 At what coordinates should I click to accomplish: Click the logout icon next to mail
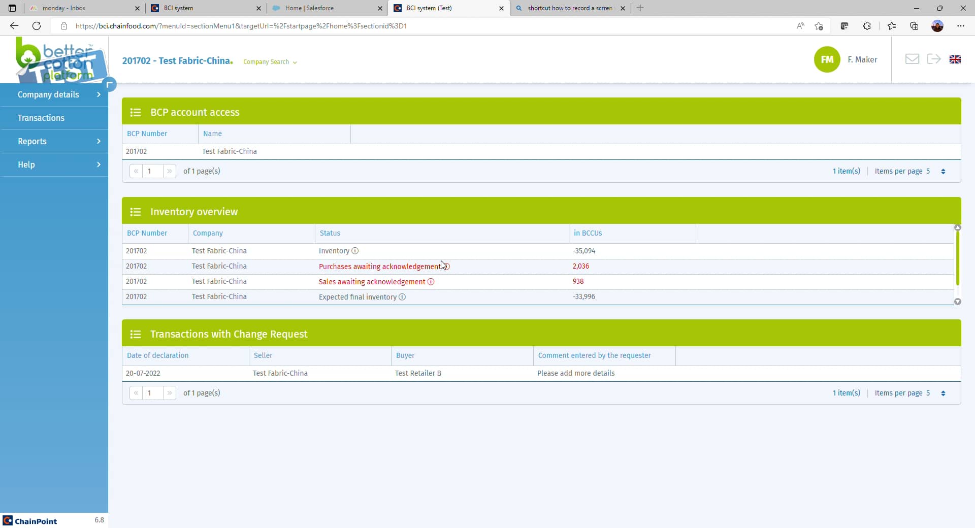(x=934, y=59)
